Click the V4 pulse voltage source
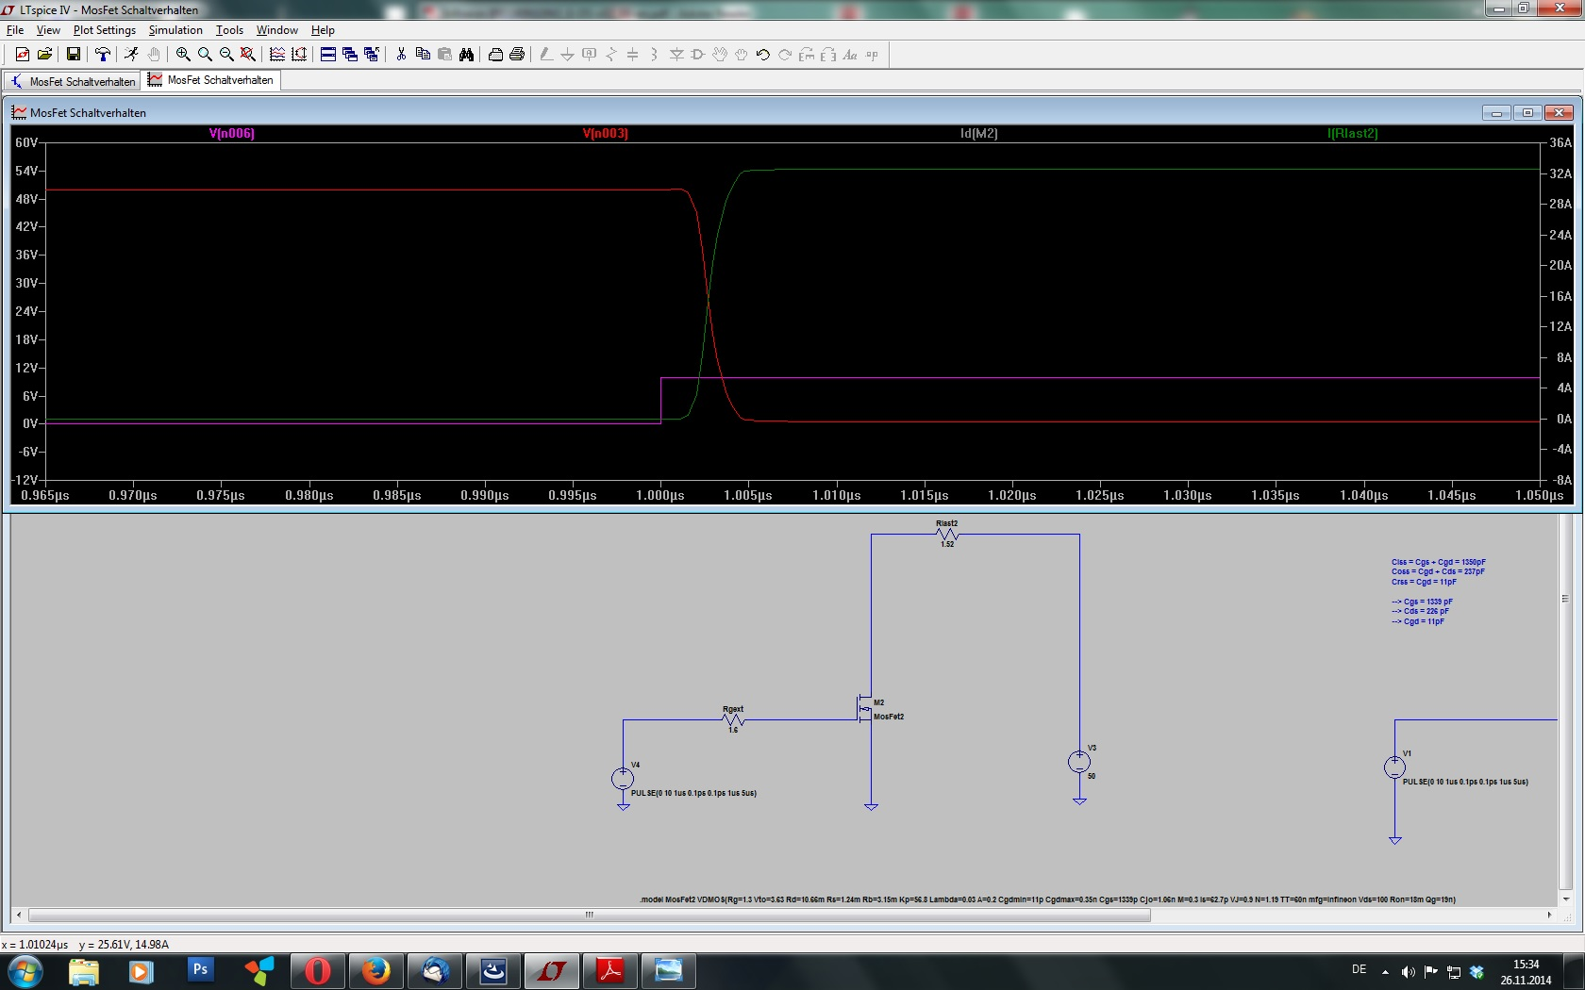The image size is (1585, 990). click(623, 778)
